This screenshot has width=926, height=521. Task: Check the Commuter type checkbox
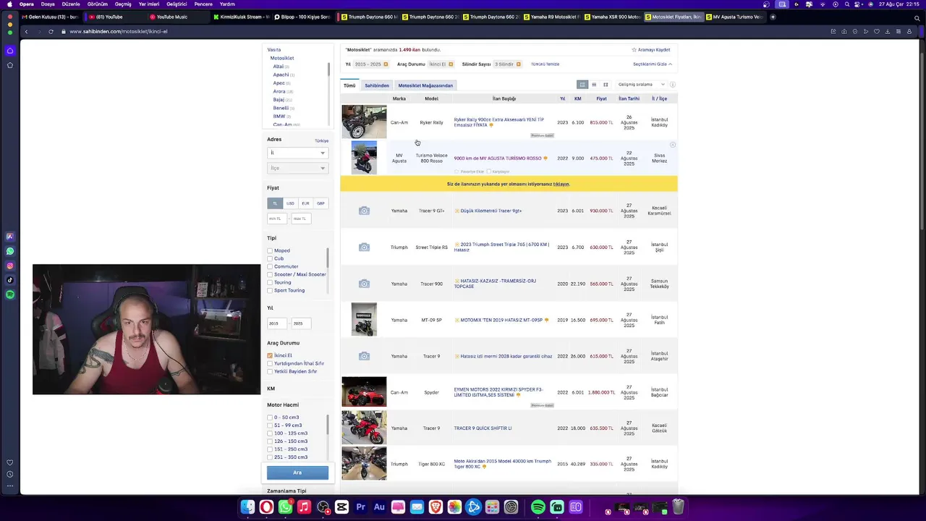(270, 266)
